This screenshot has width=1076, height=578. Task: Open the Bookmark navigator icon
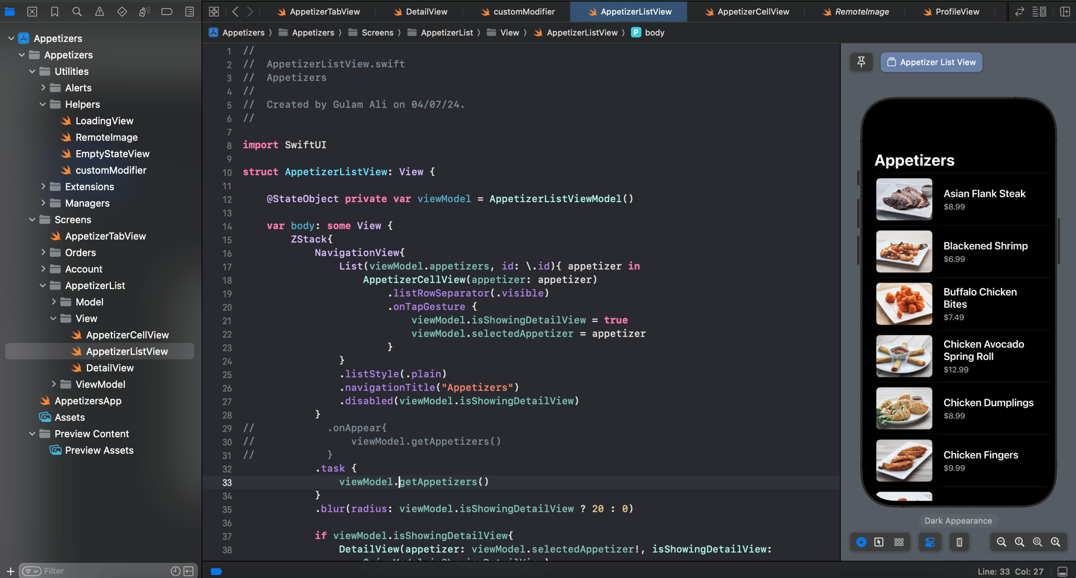(54, 11)
